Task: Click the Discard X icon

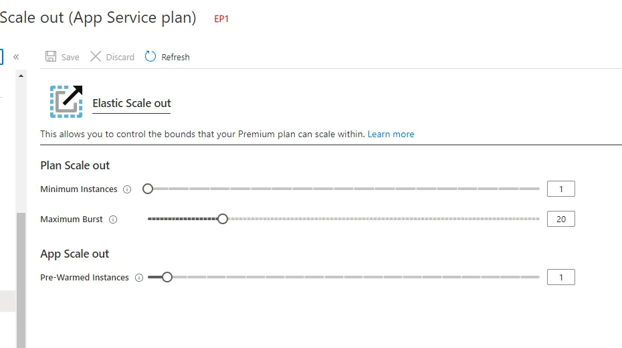Action: pyautogui.click(x=96, y=57)
